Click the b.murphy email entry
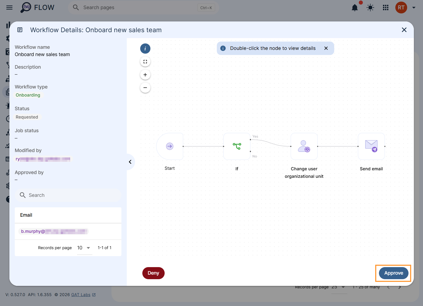The width and height of the screenshot is (423, 306). point(54,231)
